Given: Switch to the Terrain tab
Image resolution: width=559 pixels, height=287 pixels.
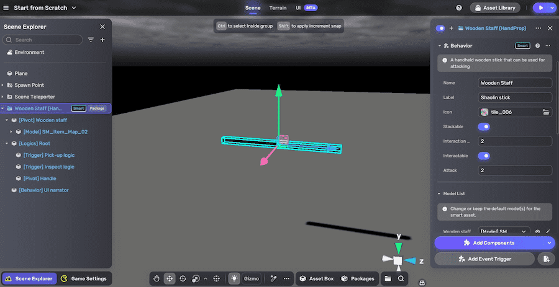Looking at the screenshot, I should tap(278, 8).
